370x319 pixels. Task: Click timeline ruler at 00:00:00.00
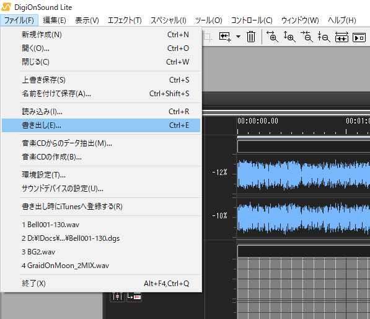(x=258, y=121)
